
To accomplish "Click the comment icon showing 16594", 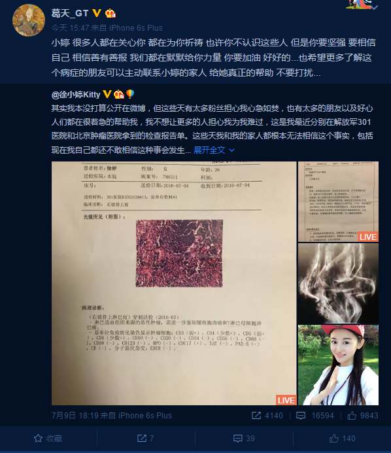I will click(301, 416).
